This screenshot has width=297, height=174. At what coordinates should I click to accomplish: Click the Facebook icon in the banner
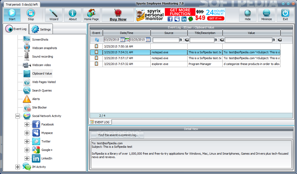(170, 19)
